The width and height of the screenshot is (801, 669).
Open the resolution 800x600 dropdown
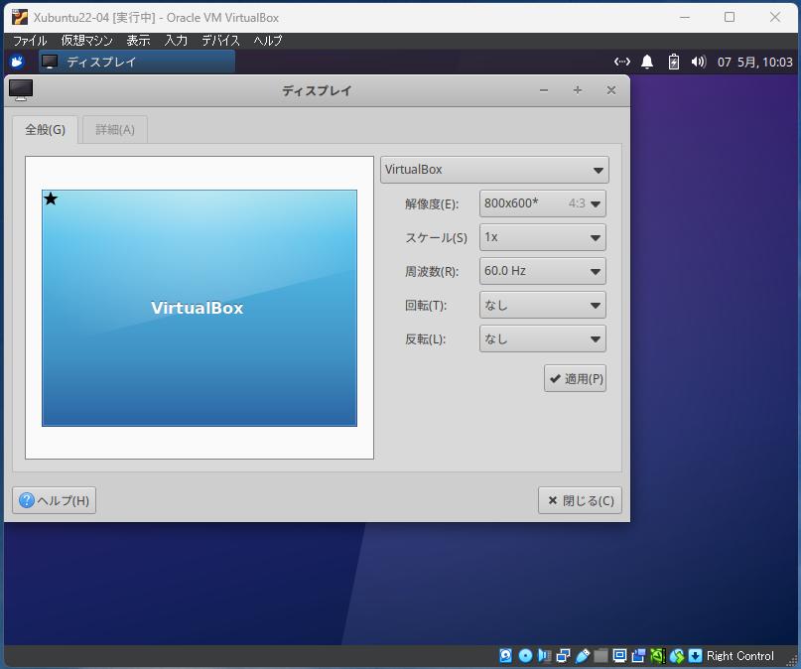point(543,203)
